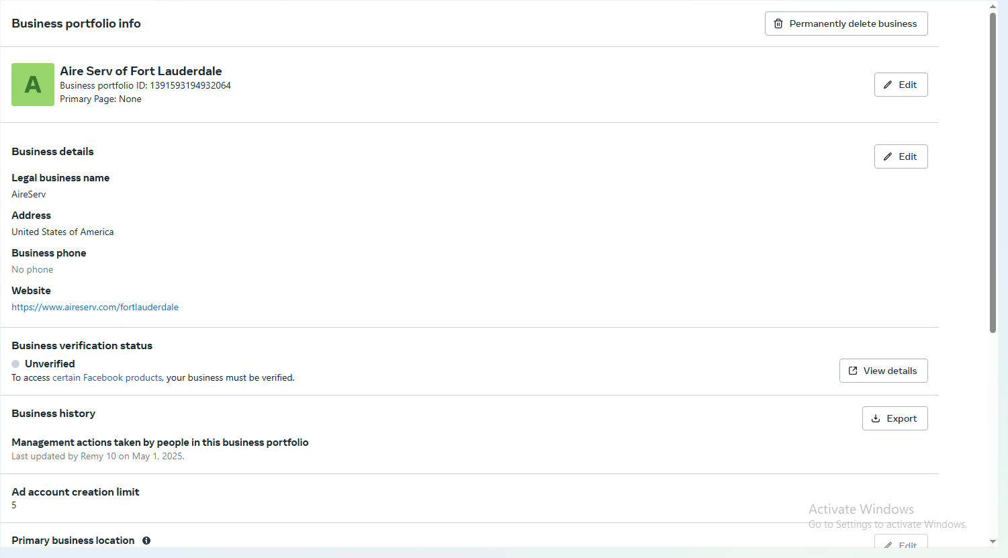The width and height of the screenshot is (1008, 558).
Task: Open the aireserv.com/fortlauderdale website link
Action: (95, 307)
